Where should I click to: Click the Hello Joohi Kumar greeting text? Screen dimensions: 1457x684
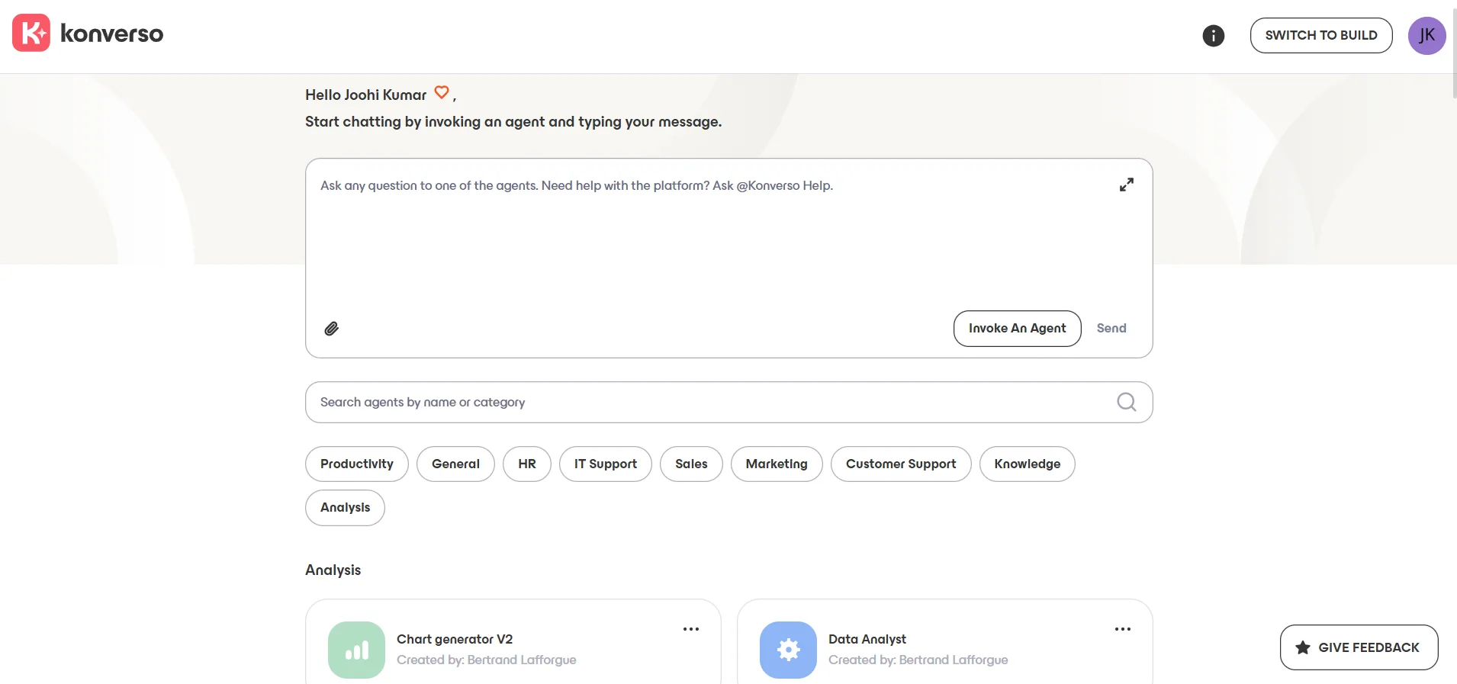[366, 95]
